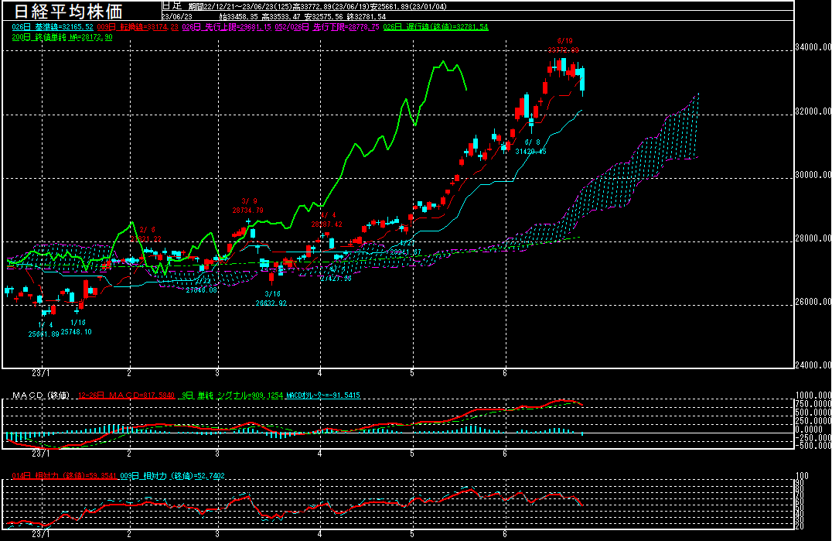The width and height of the screenshot is (832, 541).
Task: Click the MACD (終値) panel title
Action: click(x=41, y=395)
